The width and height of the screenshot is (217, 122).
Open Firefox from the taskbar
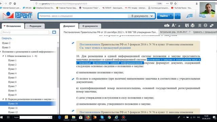pos(88,117)
